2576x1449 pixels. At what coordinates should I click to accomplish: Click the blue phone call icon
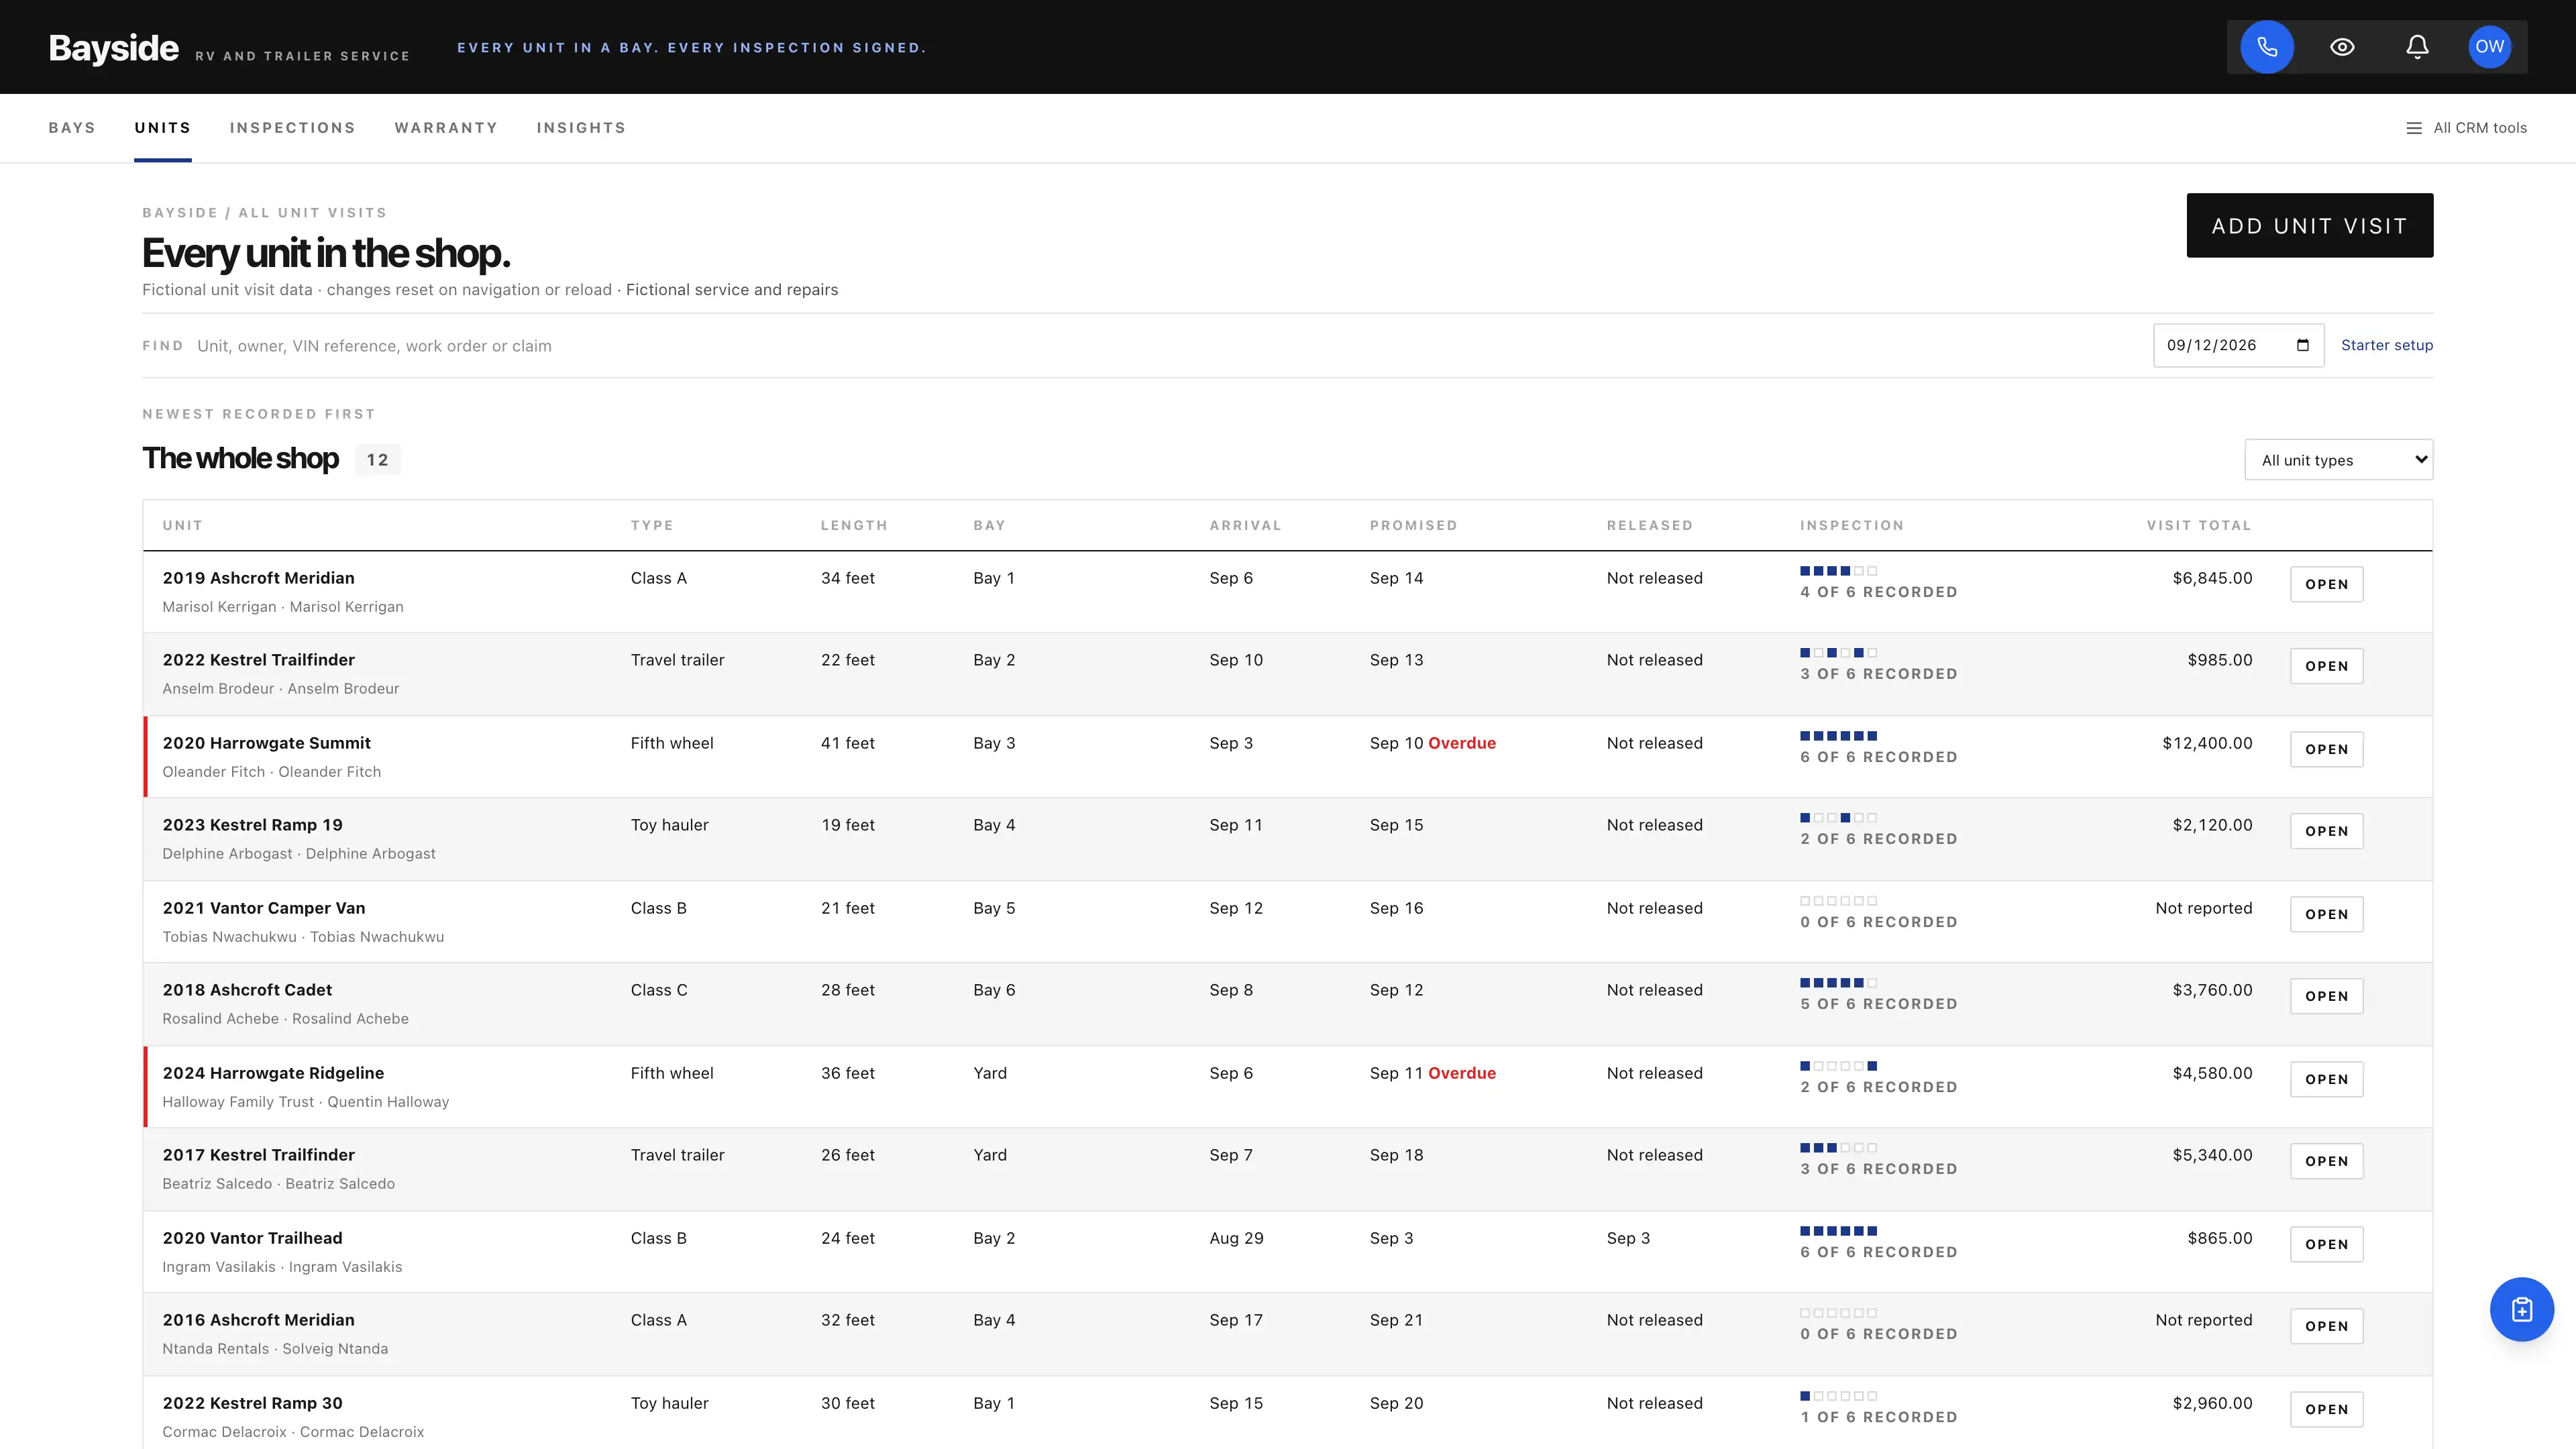2267,47
